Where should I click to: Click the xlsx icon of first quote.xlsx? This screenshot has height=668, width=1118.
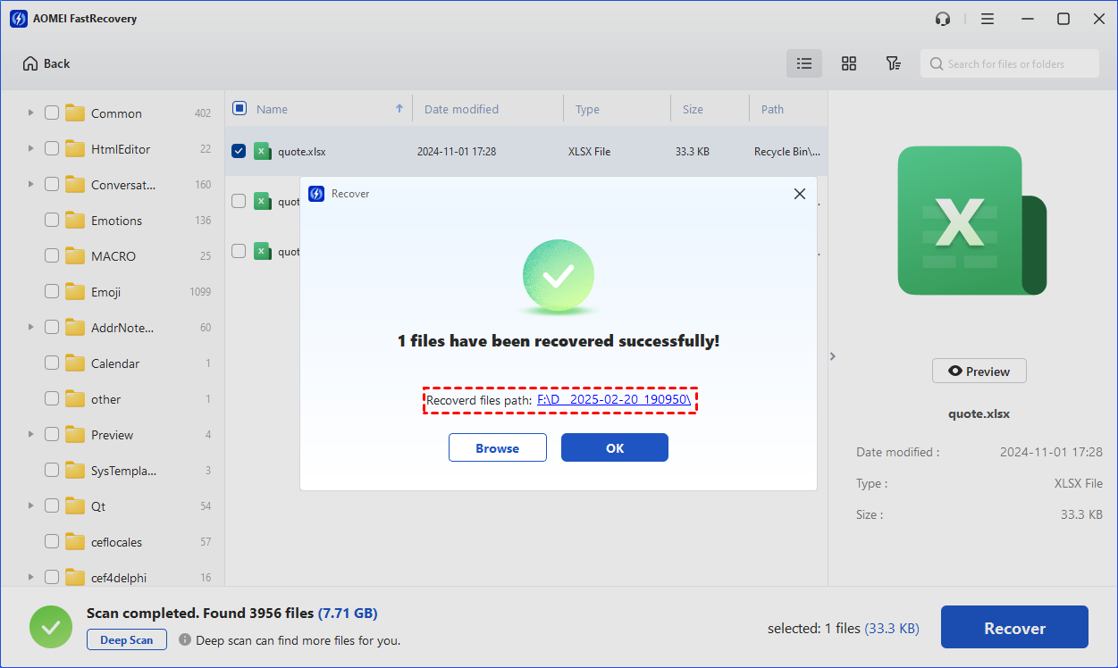click(262, 151)
